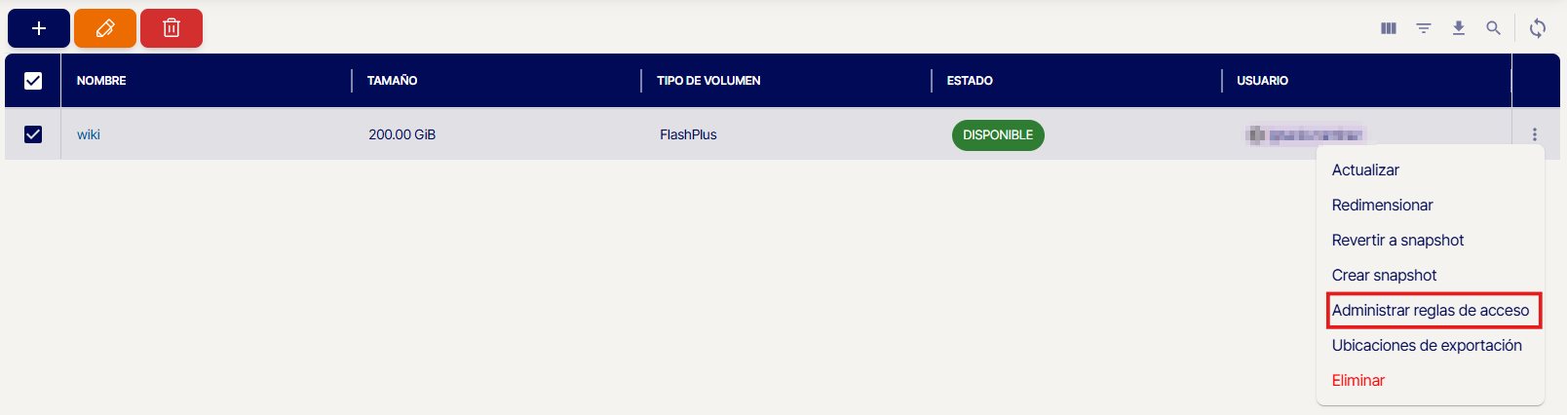Uncheck the wiki row checkbox
Viewport: 1567px width, 415px height.
tap(33, 134)
